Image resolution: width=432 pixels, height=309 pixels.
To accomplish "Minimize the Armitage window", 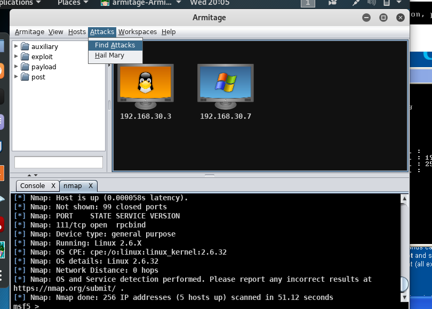I will [x=366, y=18].
